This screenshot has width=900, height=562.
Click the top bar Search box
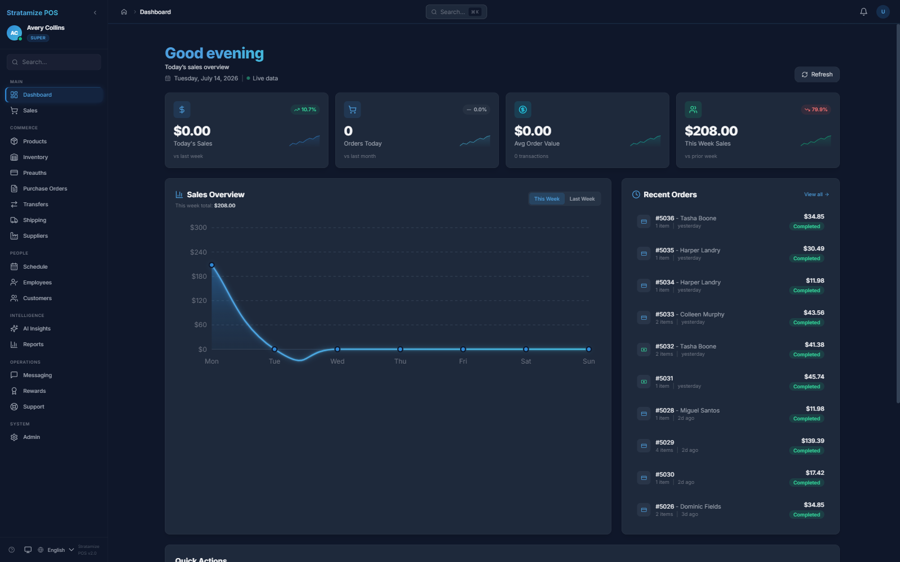click(x=456, y=12)
